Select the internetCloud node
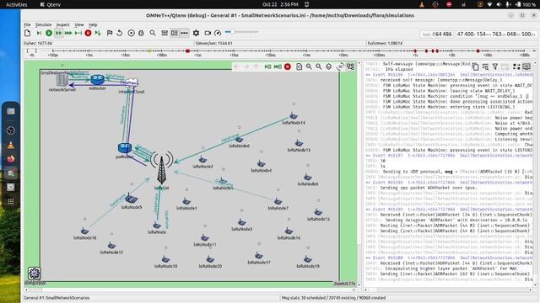This screenshot has width=540, height=303. [x=132, y=82]
